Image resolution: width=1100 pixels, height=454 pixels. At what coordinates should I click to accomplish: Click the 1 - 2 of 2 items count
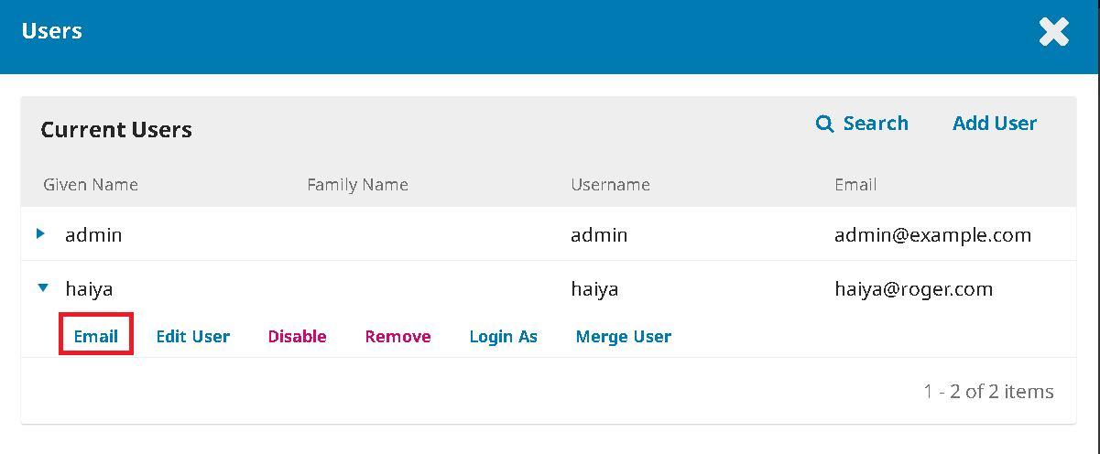pyautogui.click(x=988, y=392)
